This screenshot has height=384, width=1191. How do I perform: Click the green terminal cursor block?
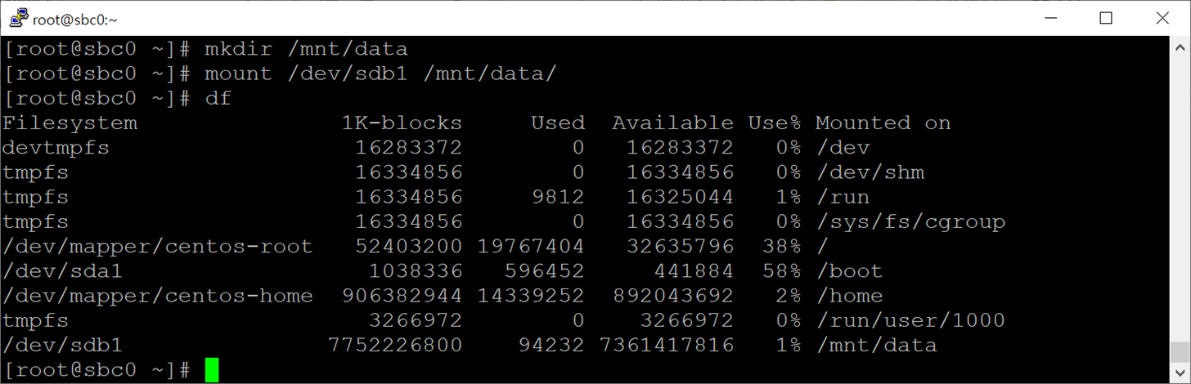[x=212, y=369]
